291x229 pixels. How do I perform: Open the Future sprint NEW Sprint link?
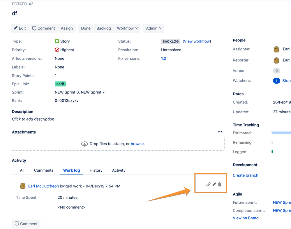282,202
